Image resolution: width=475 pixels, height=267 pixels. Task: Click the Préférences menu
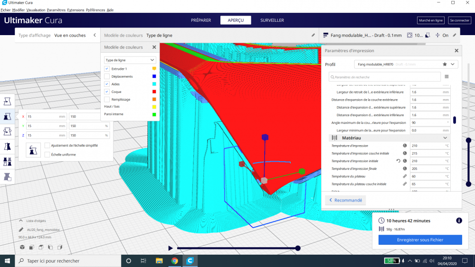95,10
